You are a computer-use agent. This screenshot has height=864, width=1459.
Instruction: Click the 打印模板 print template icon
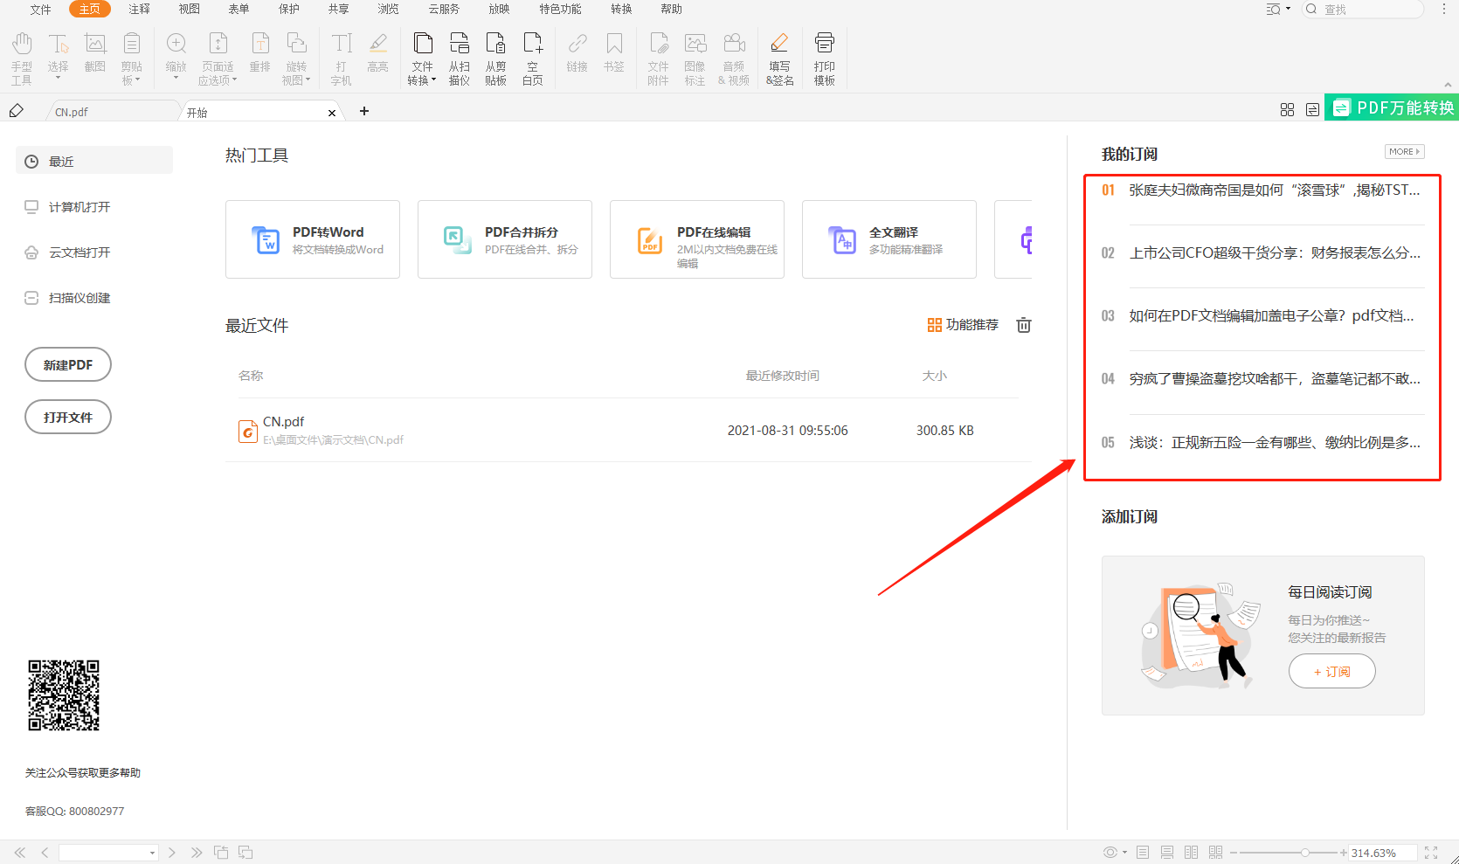point(824,58)
